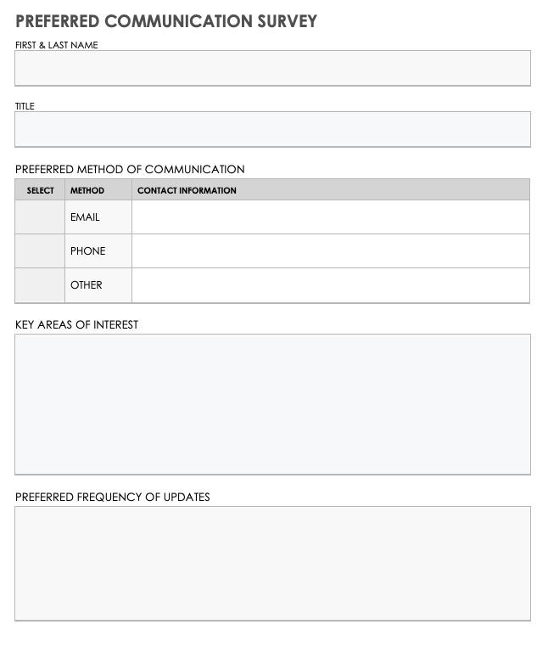548x647 pixels.
Task: Check the Select cell for Phone
Action: tap(40, 251)
